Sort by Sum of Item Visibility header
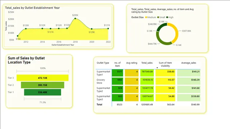Image resolution: width=230 pixels, height=129 pixels. pyautogui.click(x=165, y=64)
